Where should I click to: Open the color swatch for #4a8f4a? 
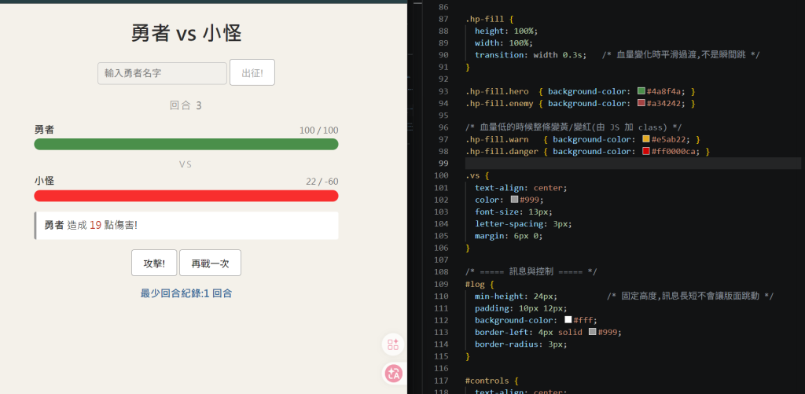641,91
